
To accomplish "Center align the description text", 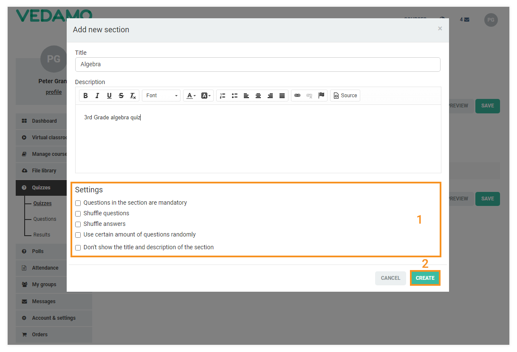I will point(258,96).
